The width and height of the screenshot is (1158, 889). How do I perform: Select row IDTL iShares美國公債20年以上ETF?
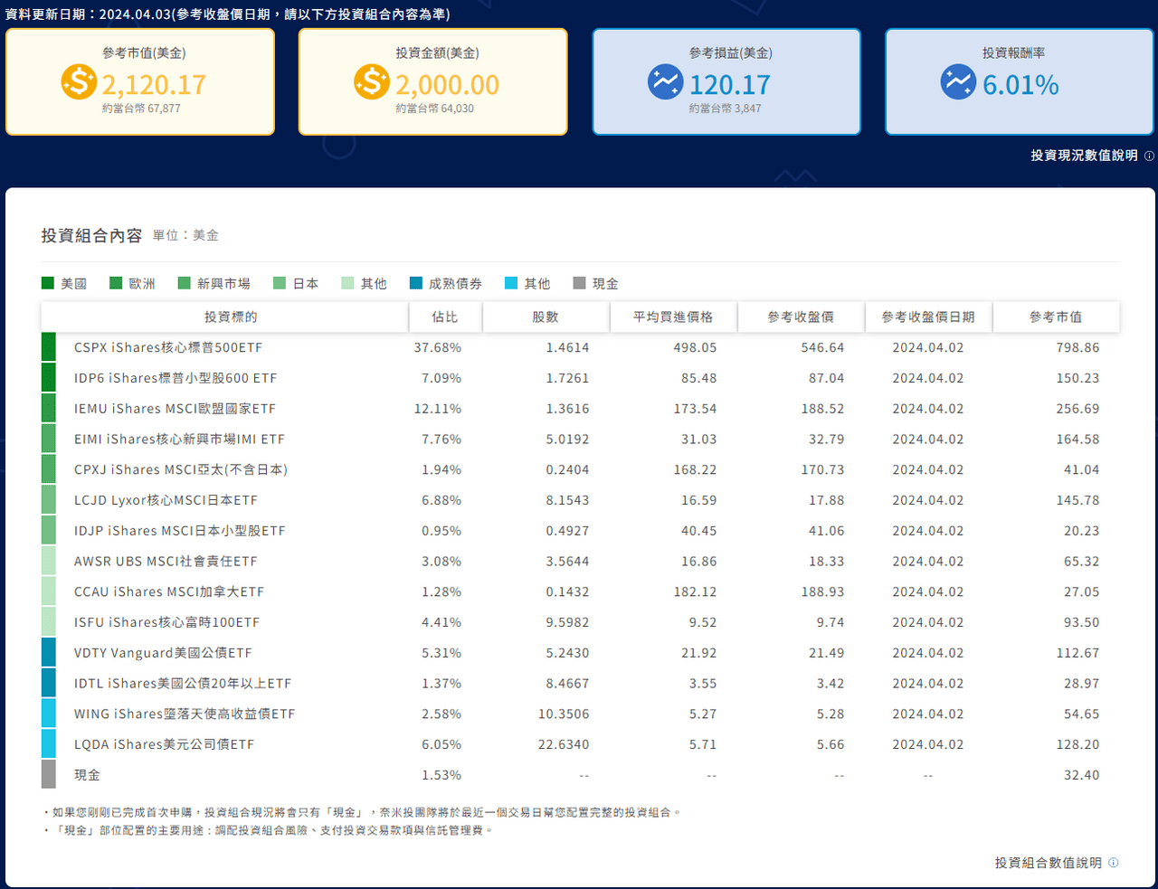(x=580, y=684)
